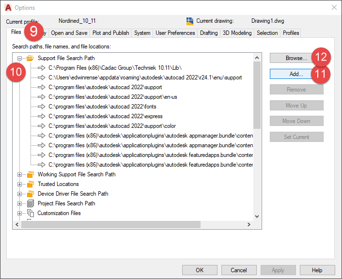The height and width of the screenshot is (279, 342).
Task: Click arrow icon beside support\color path
Action: 42,126
